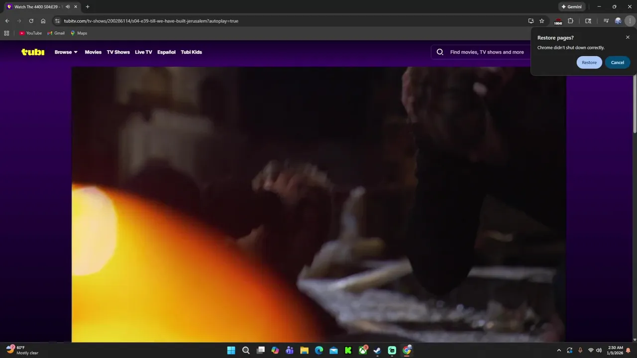Viewport: 637px width, 358px height.
Task: Click Restore in the Restore pages popup
Action: 589,63
